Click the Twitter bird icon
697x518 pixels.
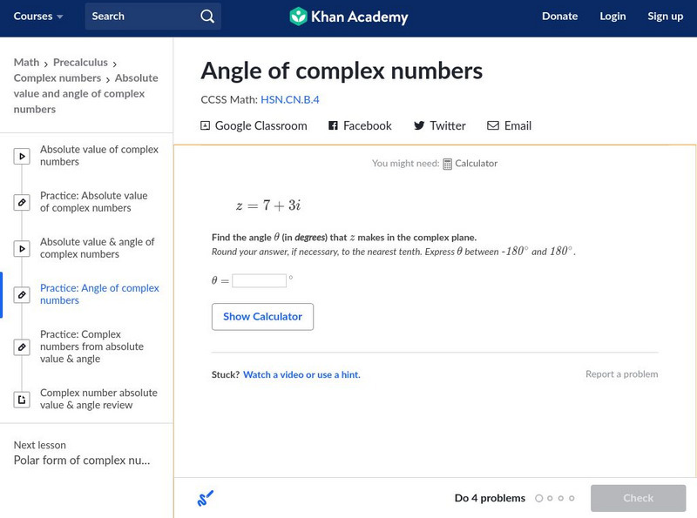419,125
